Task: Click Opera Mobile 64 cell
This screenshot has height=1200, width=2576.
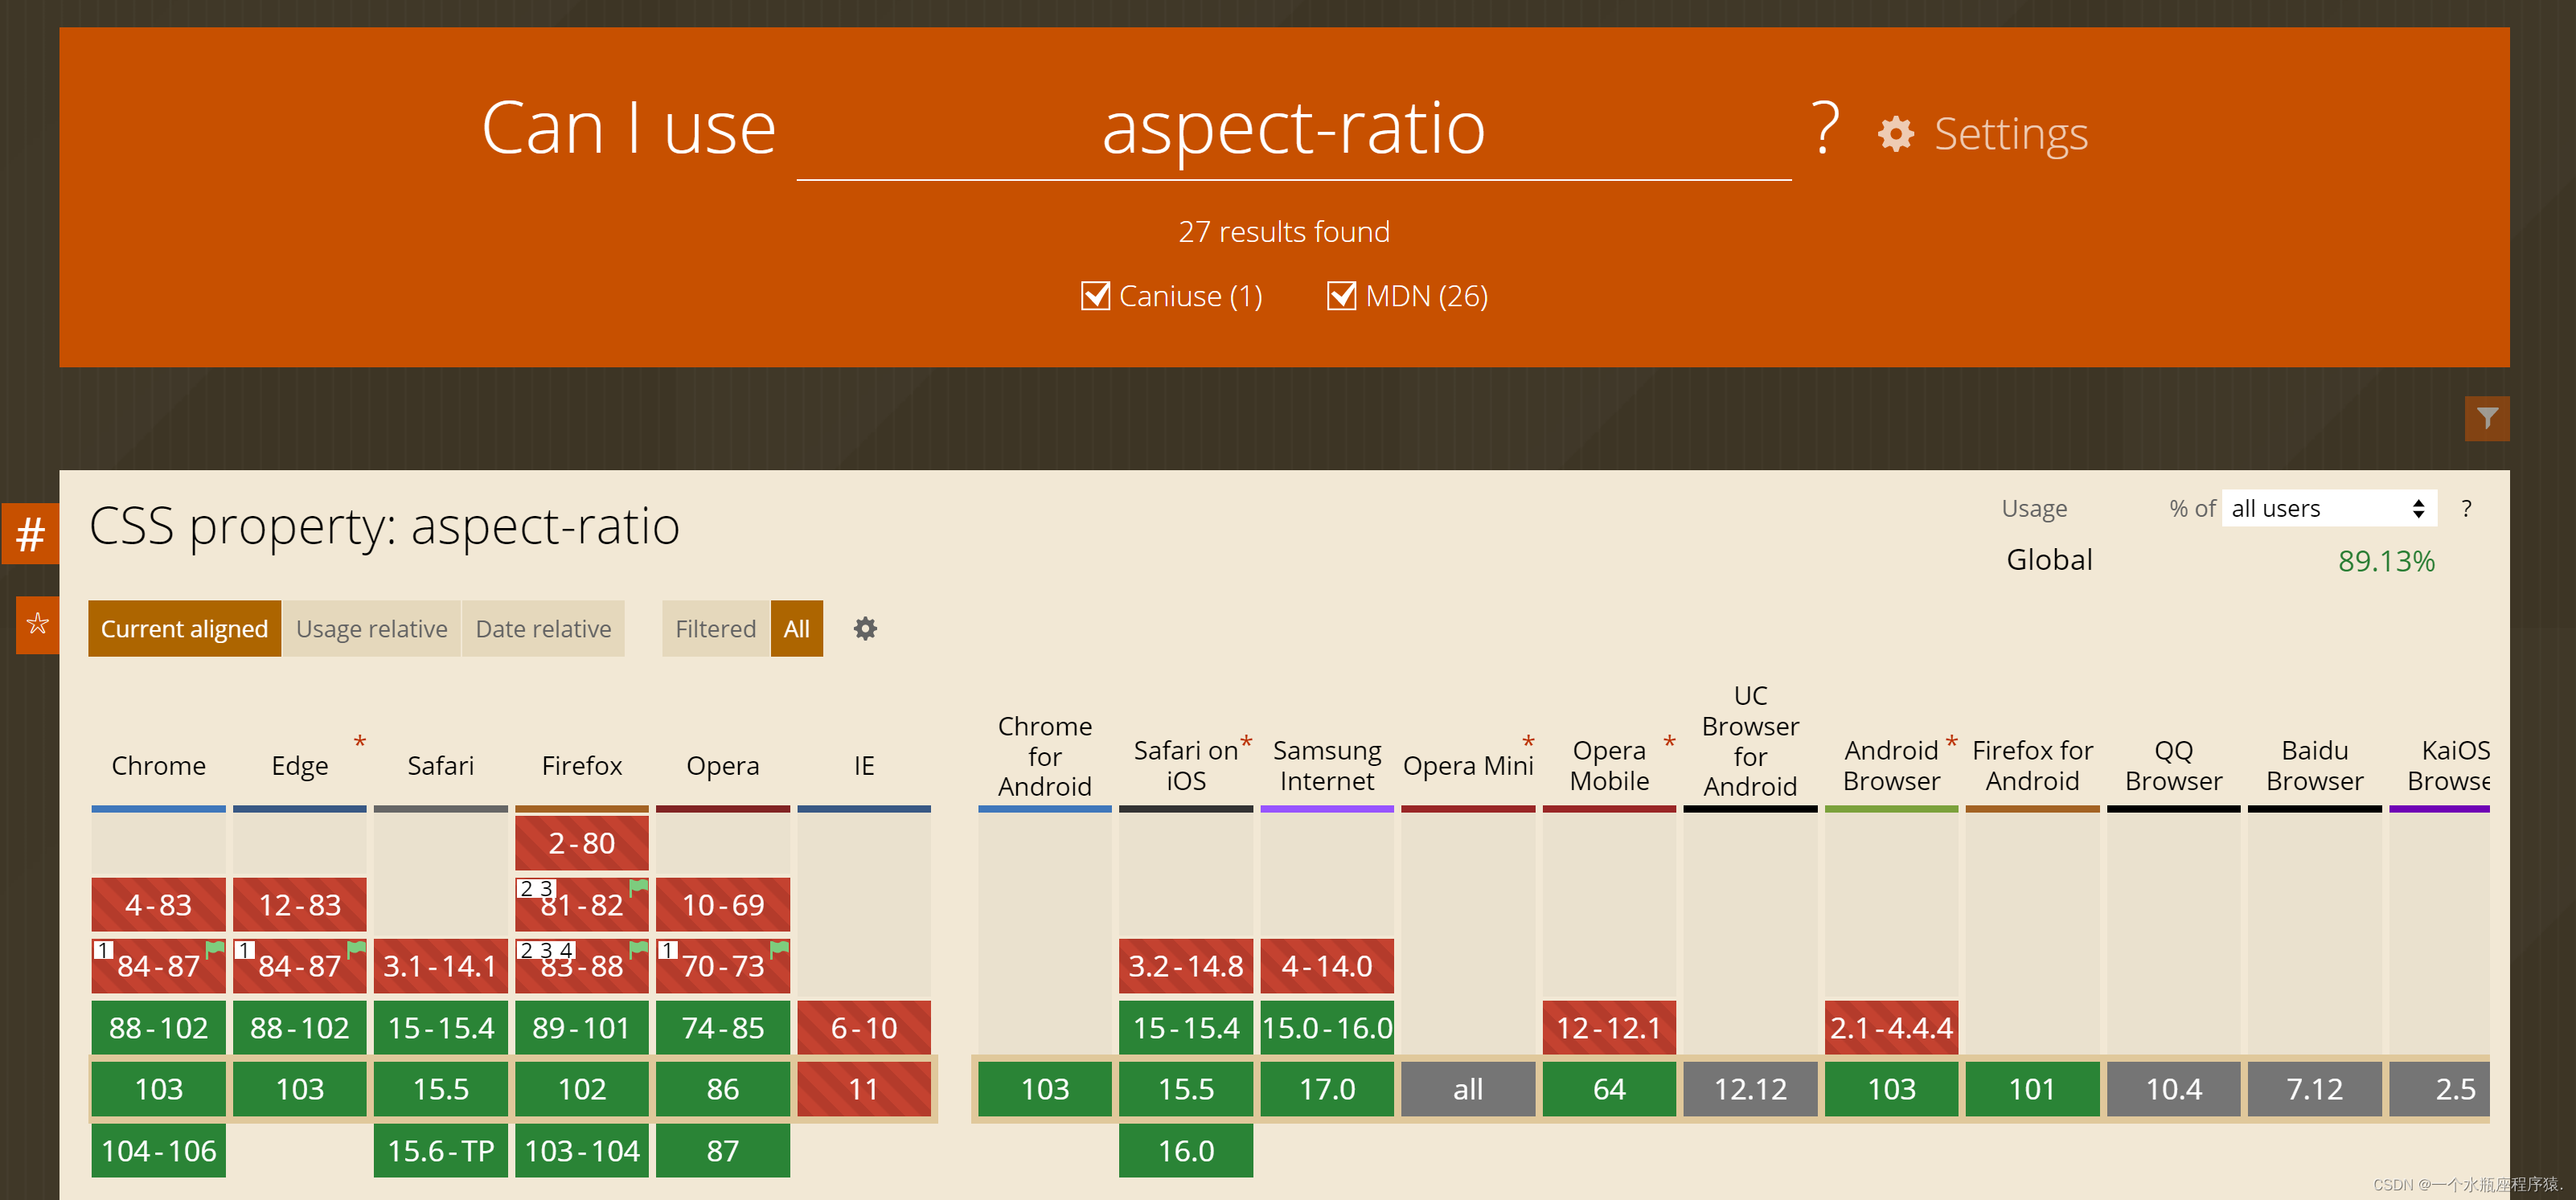Action: 1608,1088
